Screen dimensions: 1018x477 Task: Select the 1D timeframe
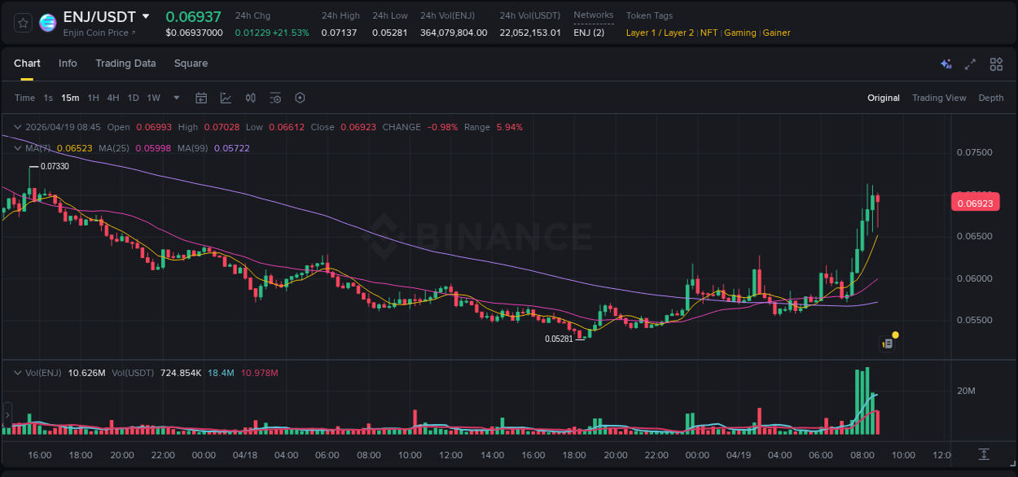click(x=133, y=98)
